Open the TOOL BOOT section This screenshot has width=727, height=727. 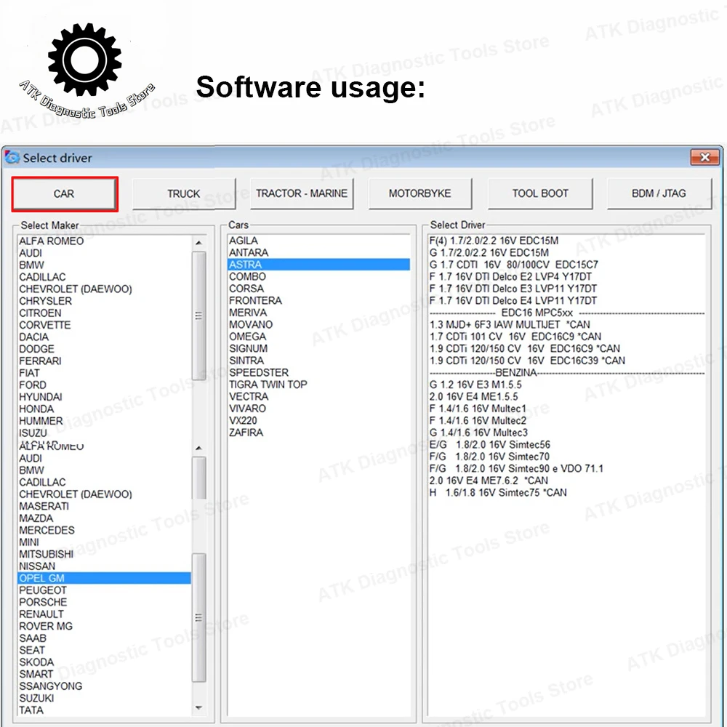click(540, 193)
